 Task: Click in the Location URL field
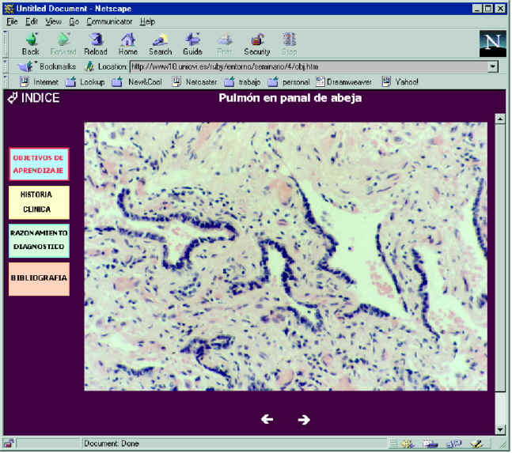coord(307,66)
